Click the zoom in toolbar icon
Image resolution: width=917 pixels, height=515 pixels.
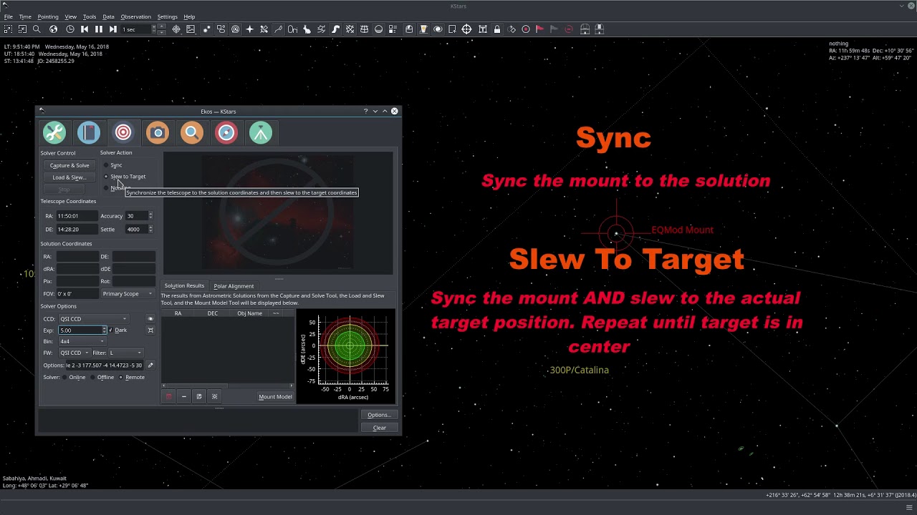tap(8, 29)
